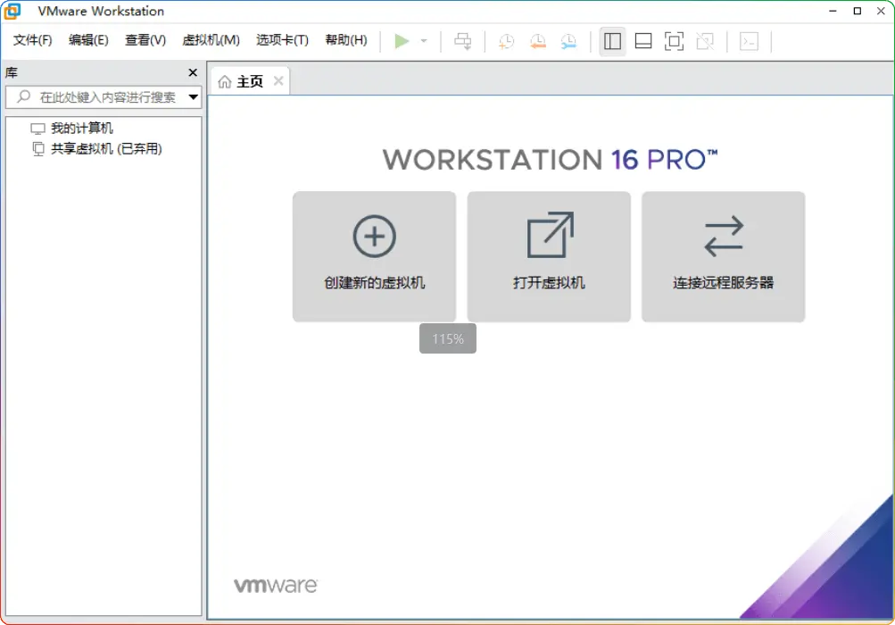Open the 编辑(E) menu

tap(88, 40)
